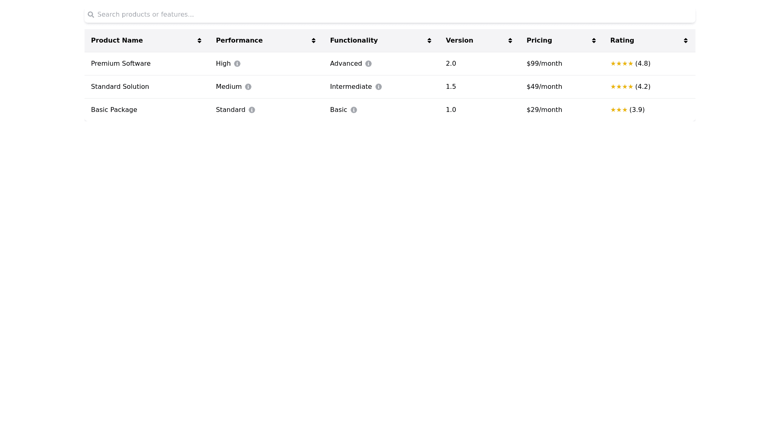
Task: Click info icon next to Standard performance
Action: (x=252, y=110)
